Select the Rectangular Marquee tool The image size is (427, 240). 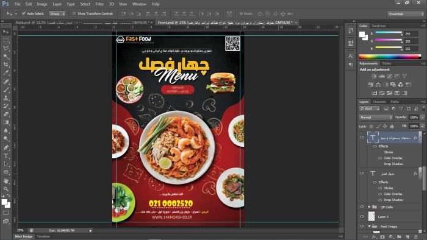[x=5, y=40]
